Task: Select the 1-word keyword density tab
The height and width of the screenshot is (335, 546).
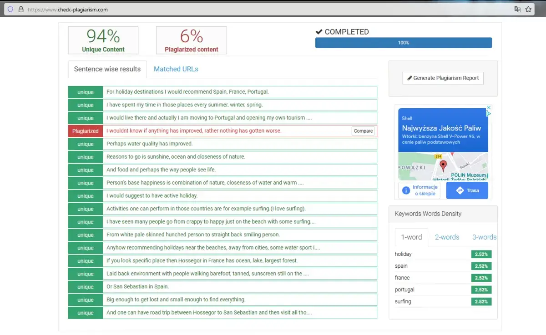Action: pos(411,237)
